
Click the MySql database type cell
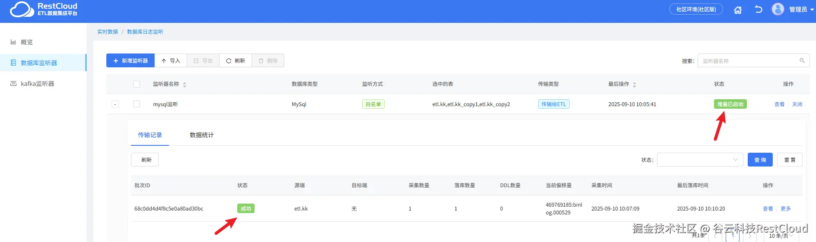(299, 104)
